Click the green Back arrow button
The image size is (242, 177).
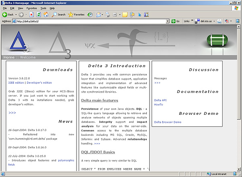click(x=5, y=15)
